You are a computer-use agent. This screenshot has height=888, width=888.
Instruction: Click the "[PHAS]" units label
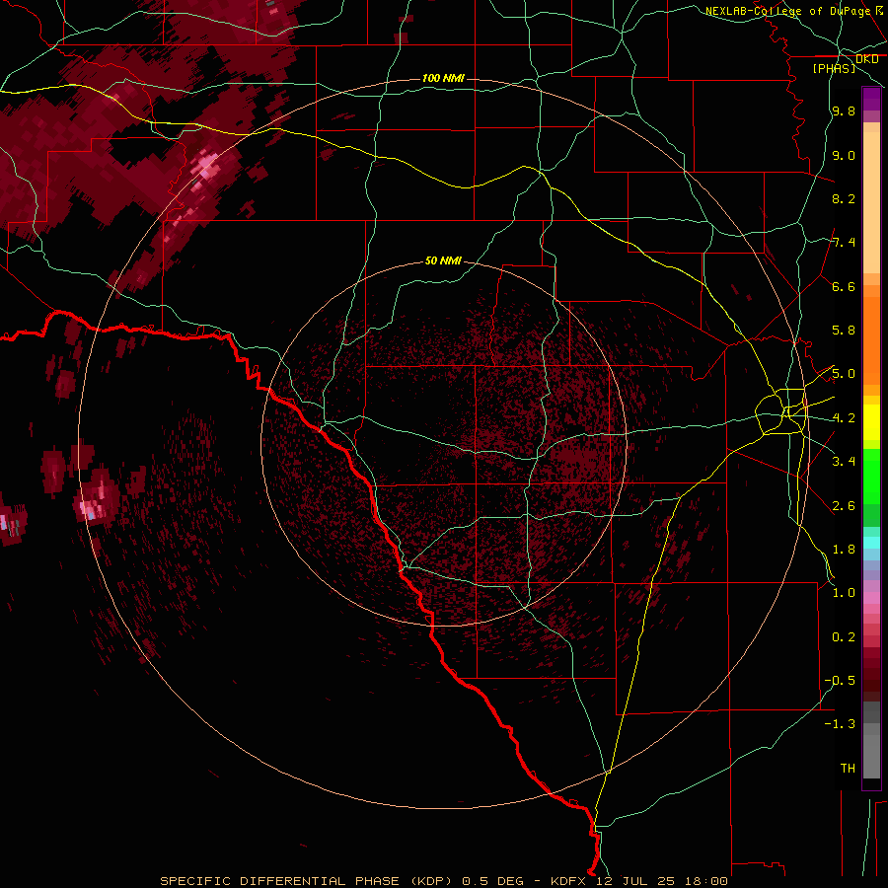point(834,68)
